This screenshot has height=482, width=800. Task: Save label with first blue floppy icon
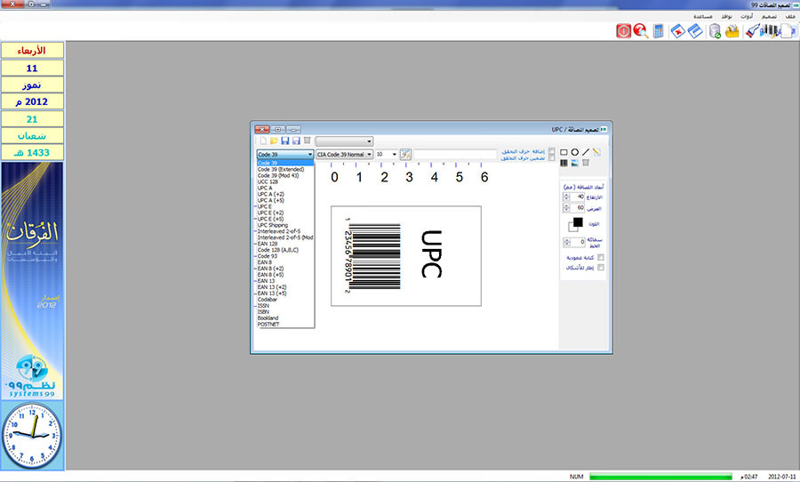[285, 141]
